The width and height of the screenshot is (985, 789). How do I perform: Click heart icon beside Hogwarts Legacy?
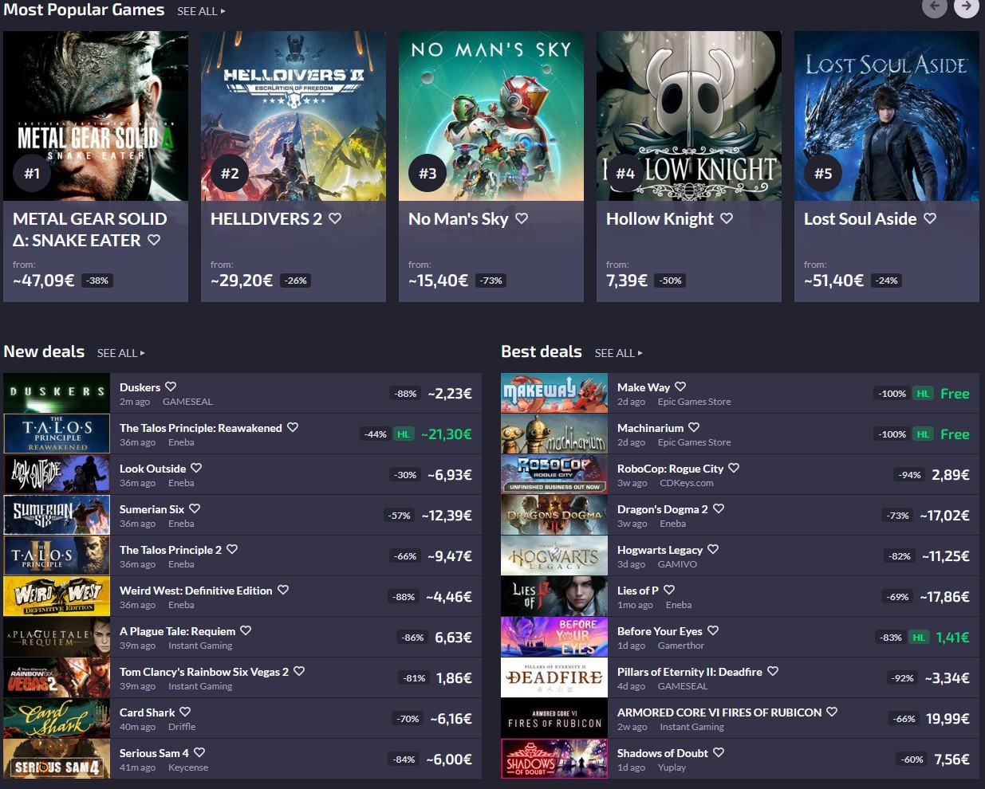(x=713, y=549)
